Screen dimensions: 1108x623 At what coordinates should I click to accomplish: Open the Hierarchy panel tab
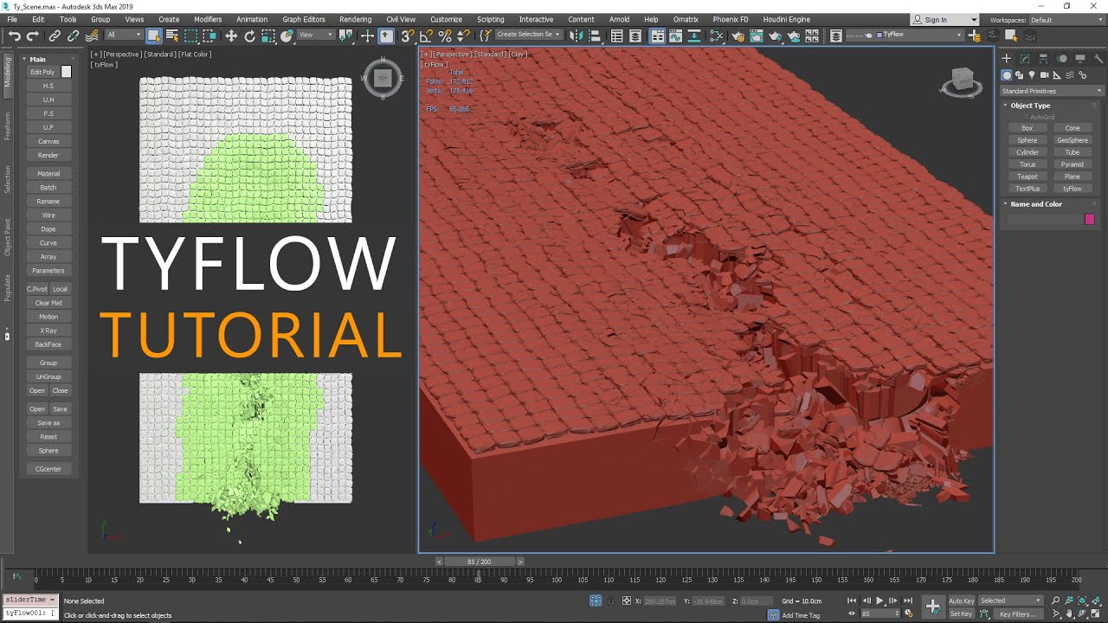(x=1043, y=59)
